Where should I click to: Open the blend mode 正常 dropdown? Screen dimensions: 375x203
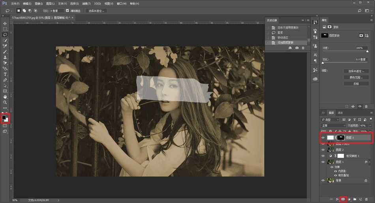click(334, 125)
